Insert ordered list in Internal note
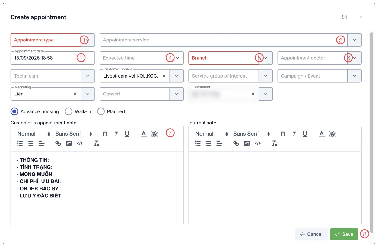This screenshot has width=378, height=247. point(198,143)
